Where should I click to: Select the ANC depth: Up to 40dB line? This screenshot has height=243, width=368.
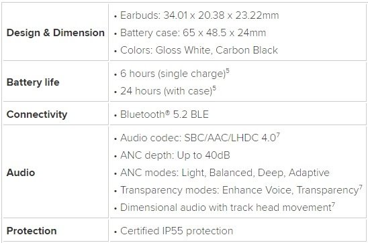[x=175, y=155]
